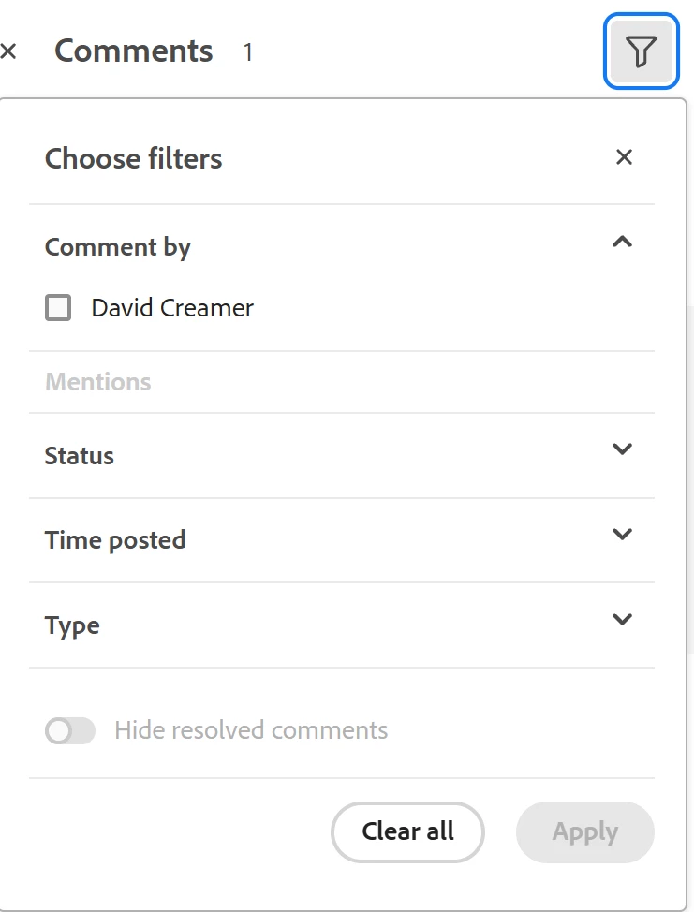Open the Type section label
Viewport: 694px width, 912px height.
(72, 626)
